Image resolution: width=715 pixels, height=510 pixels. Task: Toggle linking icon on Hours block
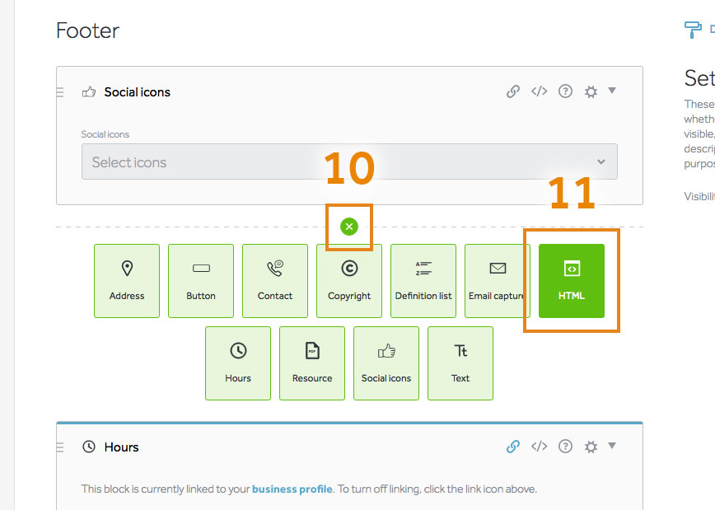[x=512, y=447]
